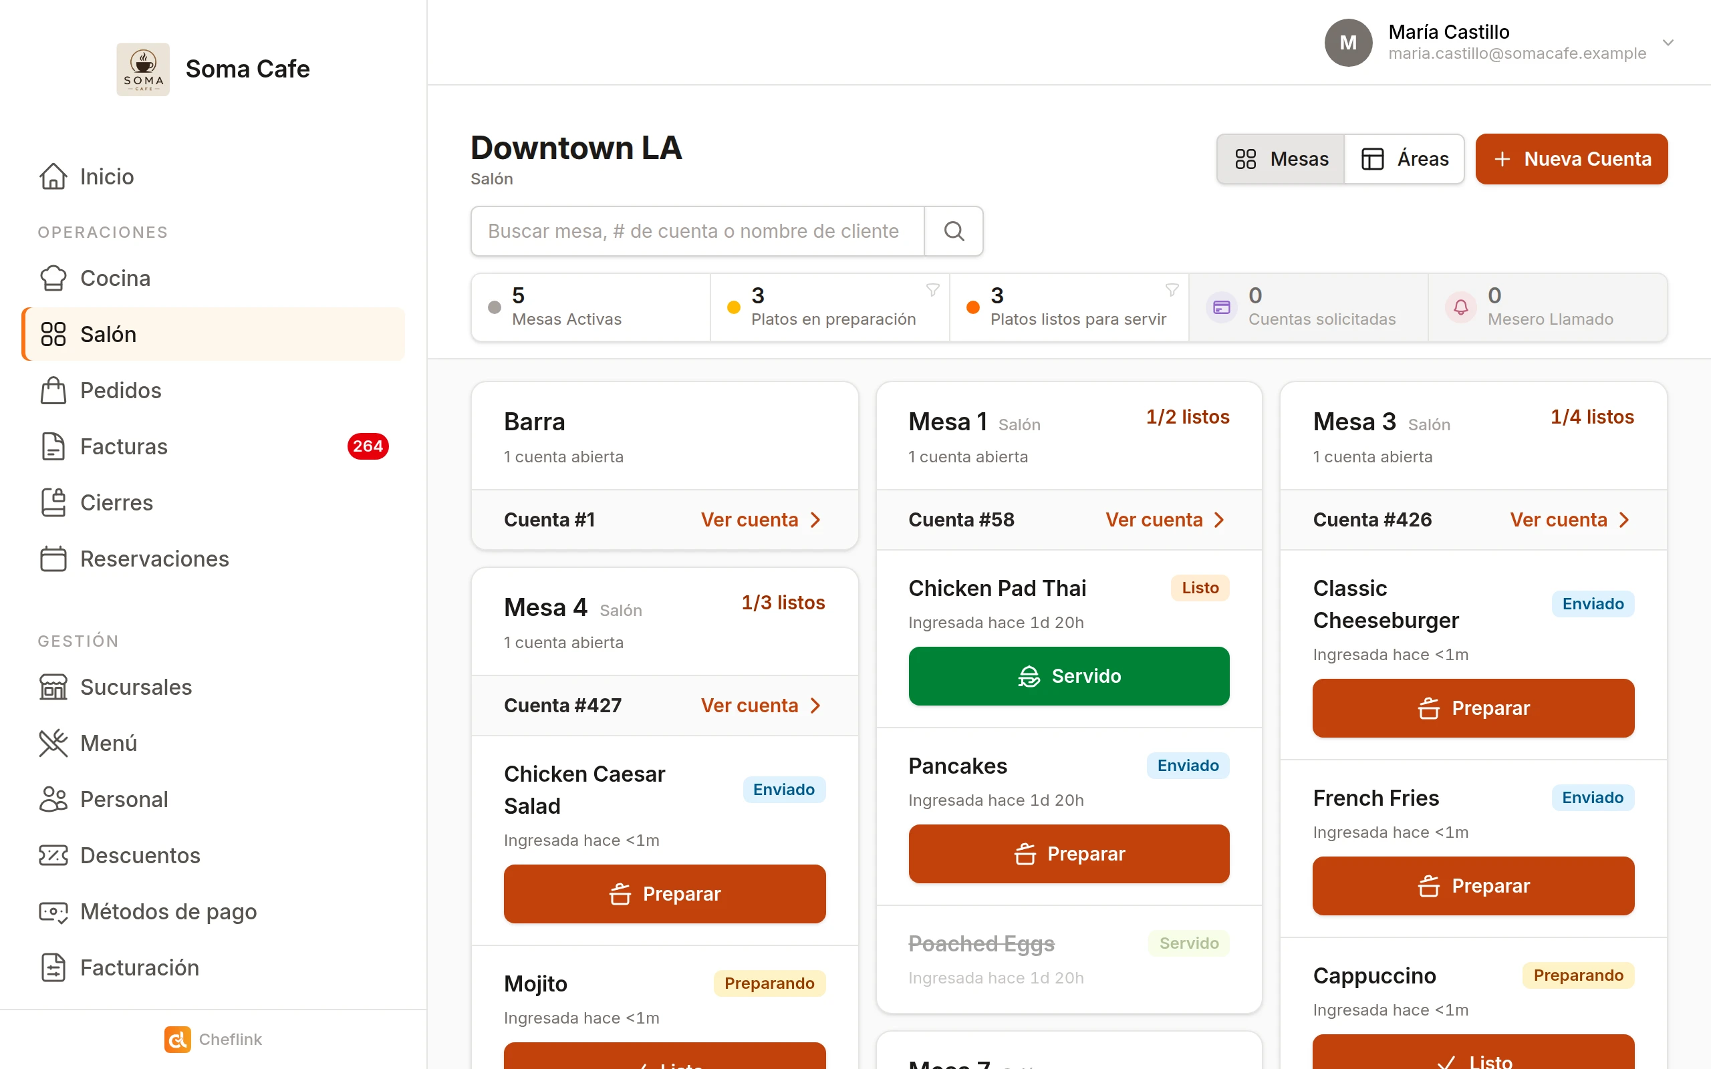
Task: Toggle filter on Platos listos para servir
Action: pos(1172,290)
